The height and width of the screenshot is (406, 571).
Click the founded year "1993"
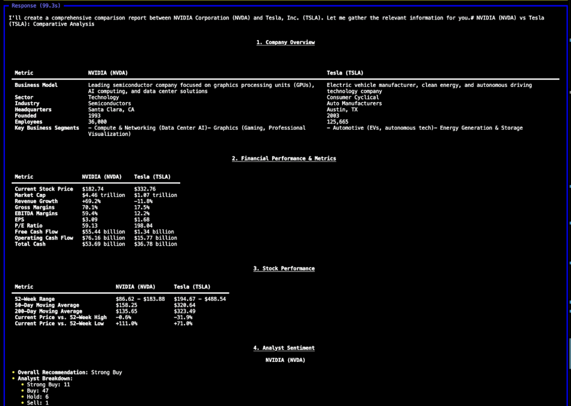[94, 116]
